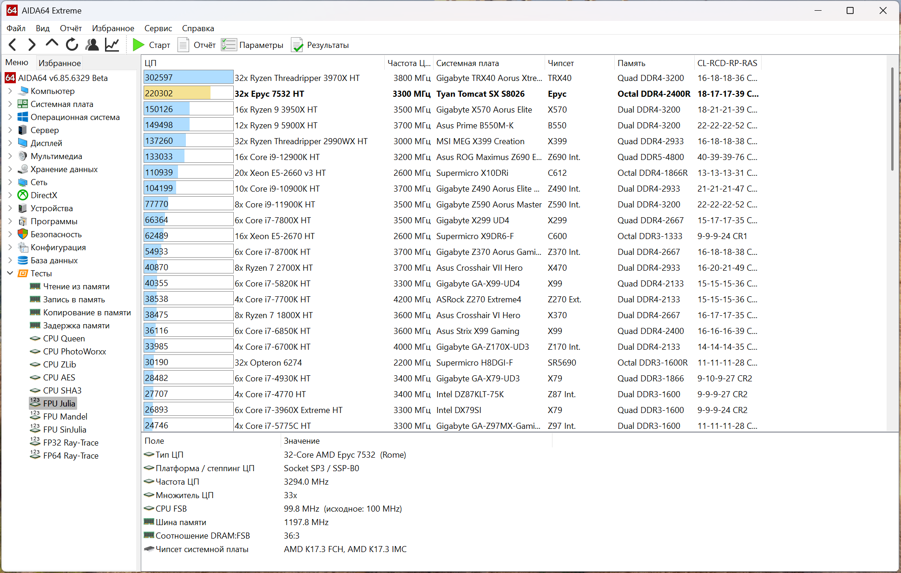Viewport: 901px width, 573px height.
Task: Select the CPU Queen benchmark
Action: point(64,339)
